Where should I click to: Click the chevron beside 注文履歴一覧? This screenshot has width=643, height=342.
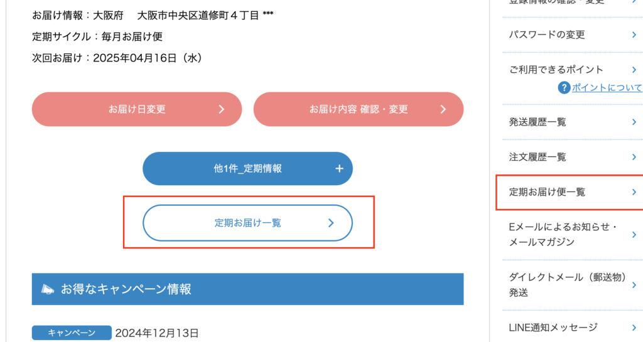tap(634, 157)
